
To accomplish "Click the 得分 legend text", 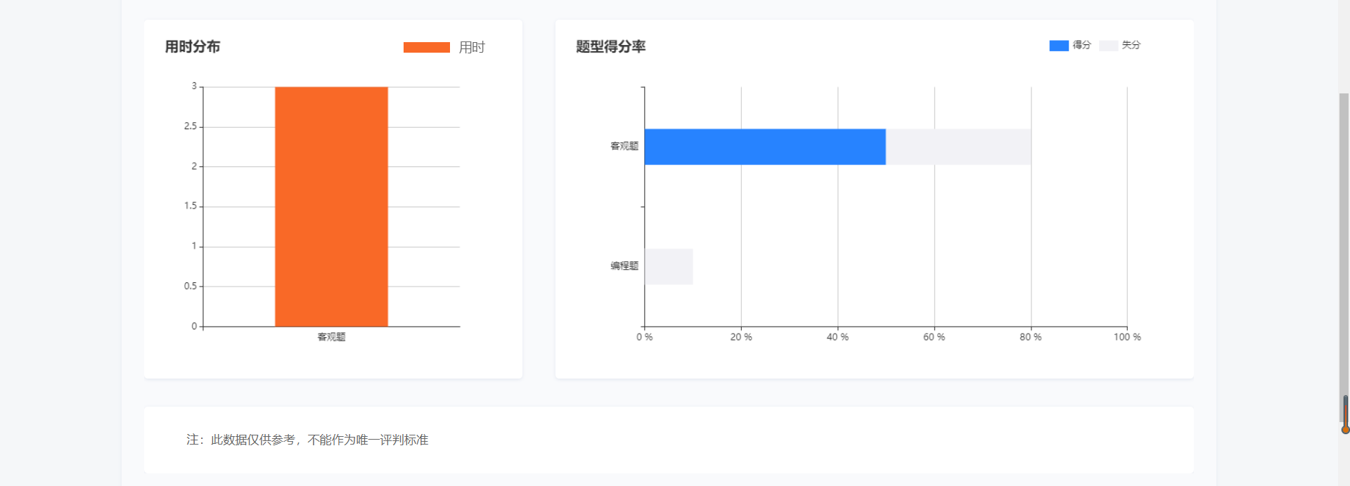I will pos(1081,45).
